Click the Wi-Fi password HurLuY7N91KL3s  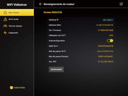click(x=105, y=51)
